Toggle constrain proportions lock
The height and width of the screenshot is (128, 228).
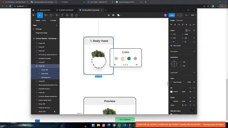click(194, 38)
